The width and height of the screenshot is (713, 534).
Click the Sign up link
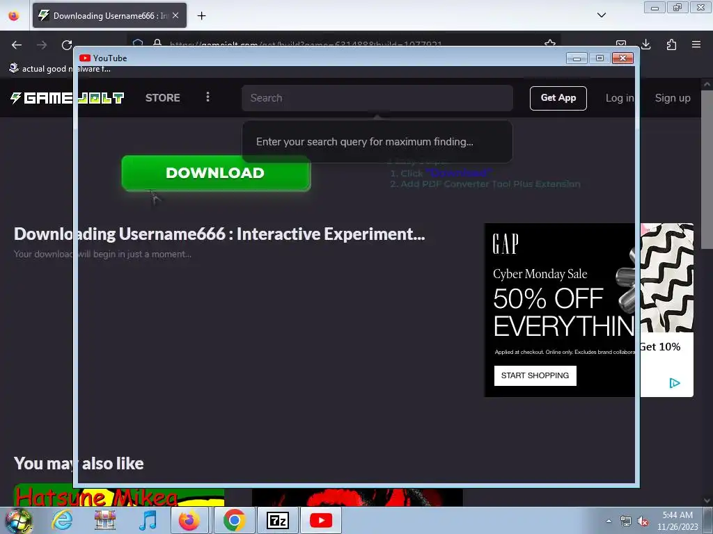(673, 98)
